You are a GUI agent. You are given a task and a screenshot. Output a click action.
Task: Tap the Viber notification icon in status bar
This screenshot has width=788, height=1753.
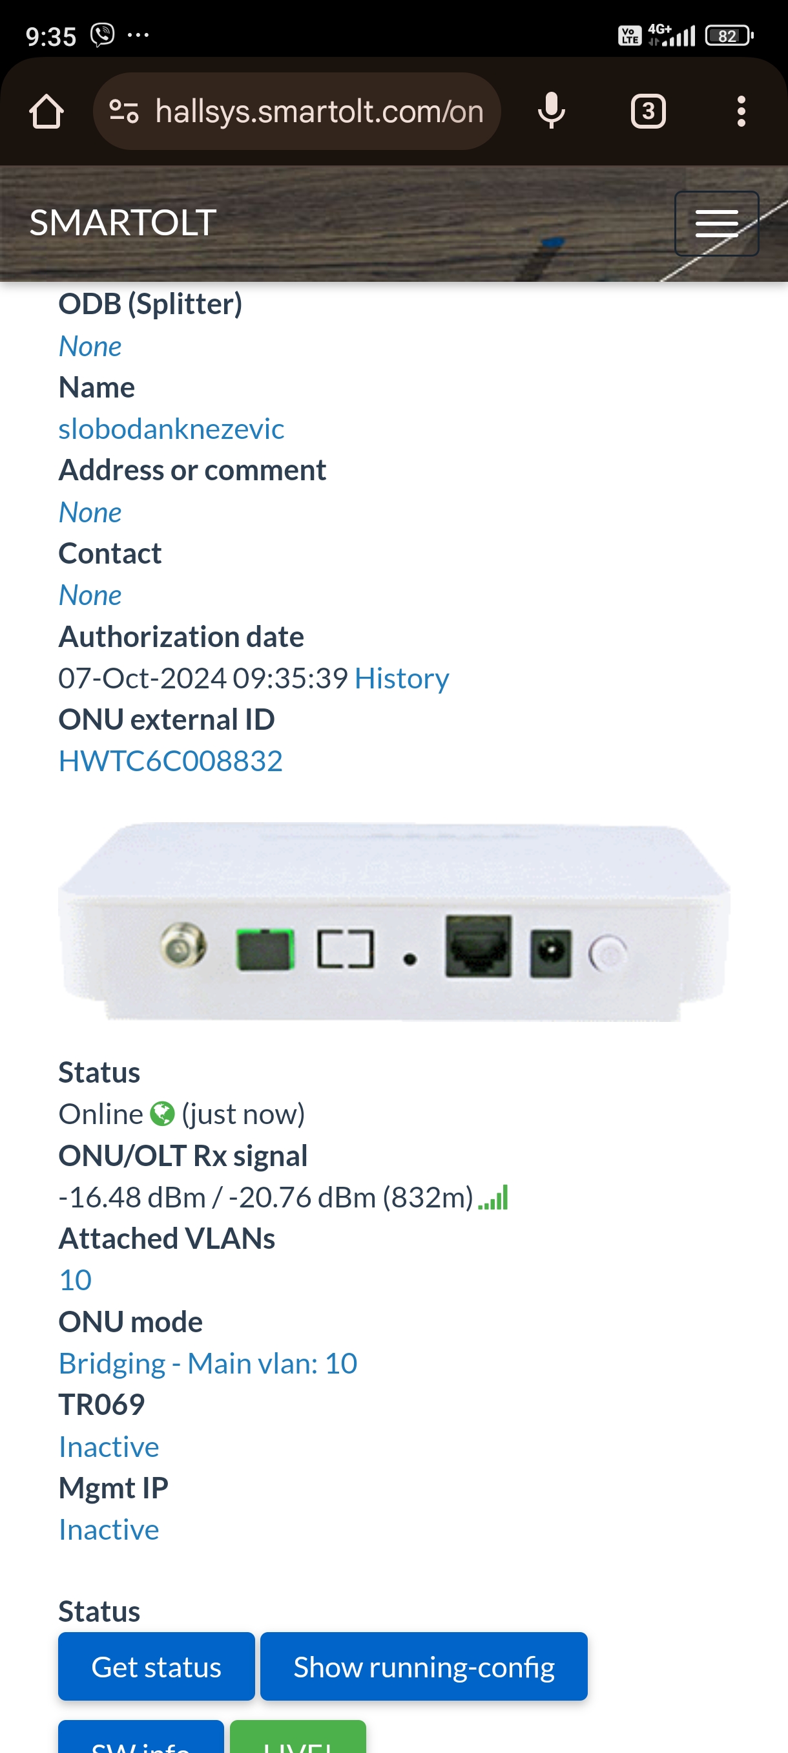(103, 35)
